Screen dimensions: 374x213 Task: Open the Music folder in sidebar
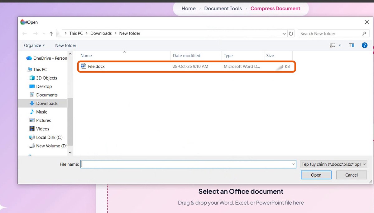pyautogui.click(x=39, y=112)
